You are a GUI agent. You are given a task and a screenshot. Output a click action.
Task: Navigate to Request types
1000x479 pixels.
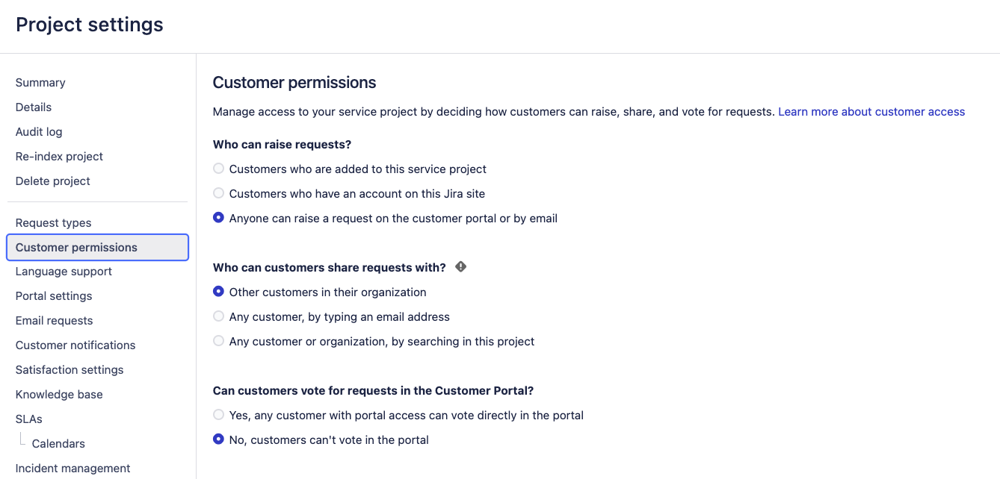53,223
